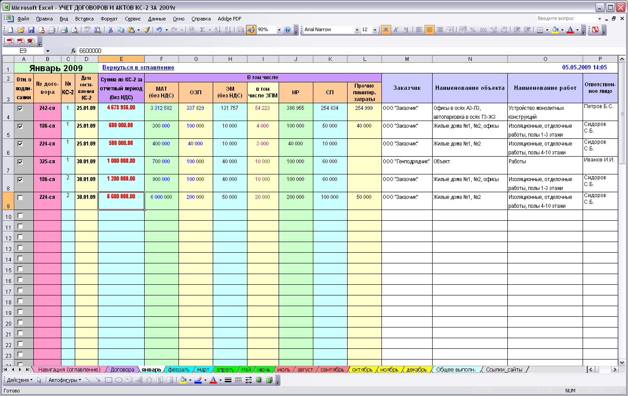The height and width of the screenshot is (396, 628).
Task: Uncheck the signed checkbox for contract 242-сп
Action: pyautogui.click(x=20, y=109)
